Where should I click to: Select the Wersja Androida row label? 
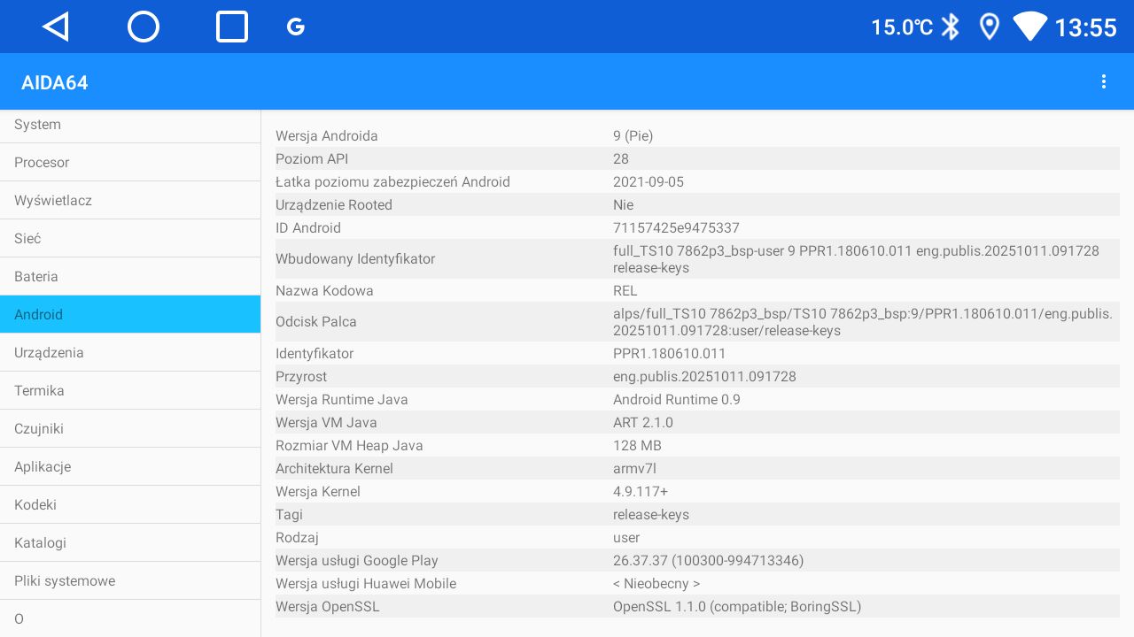327,135
